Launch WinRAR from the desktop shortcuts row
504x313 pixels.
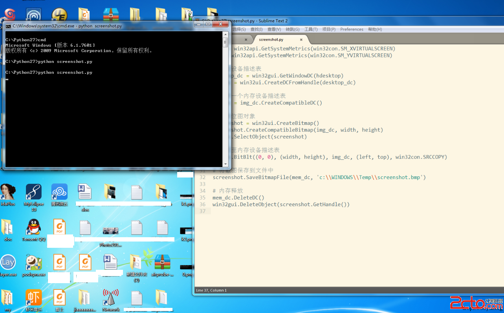point(110,15)
